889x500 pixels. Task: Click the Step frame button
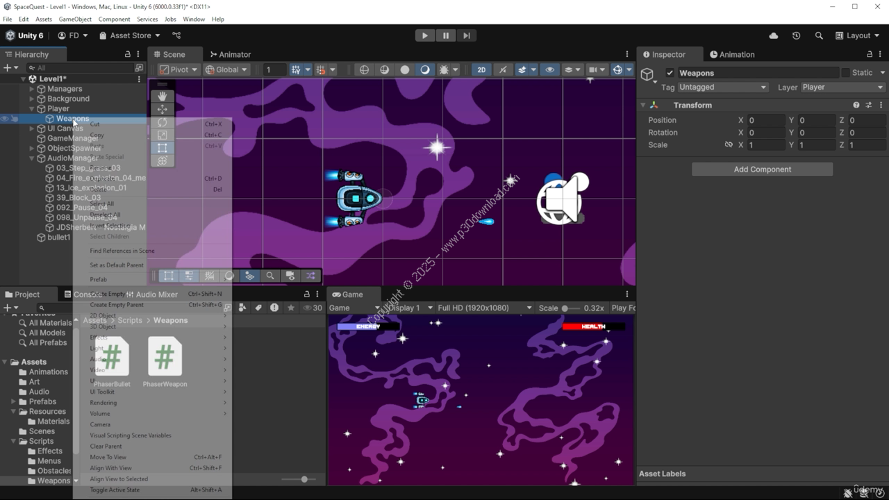coord(467,35)
